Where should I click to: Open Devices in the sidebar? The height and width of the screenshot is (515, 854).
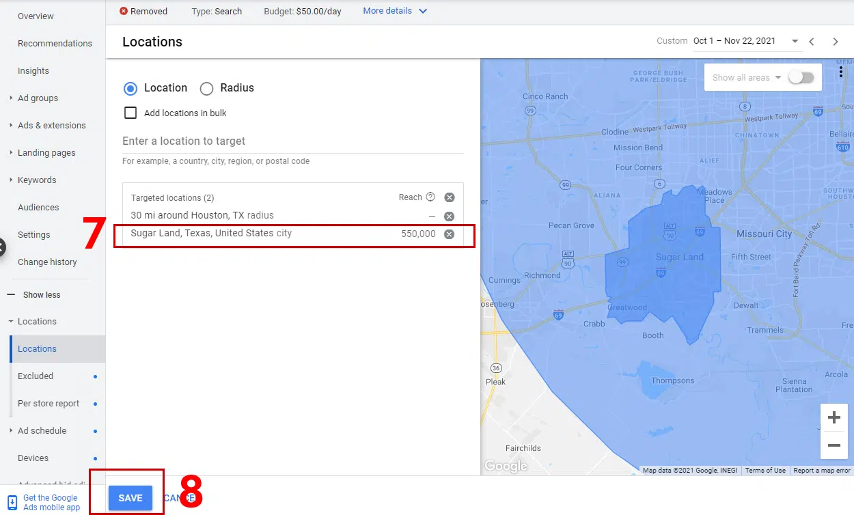(x=33, y=458)
